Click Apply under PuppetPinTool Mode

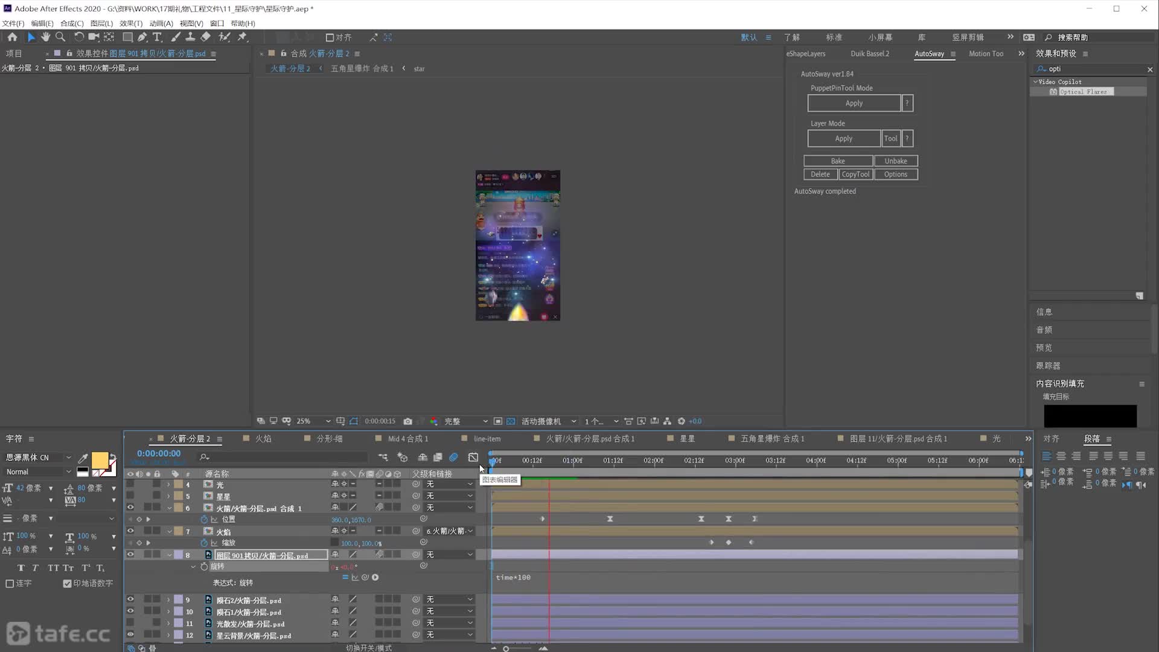[854, 103]
